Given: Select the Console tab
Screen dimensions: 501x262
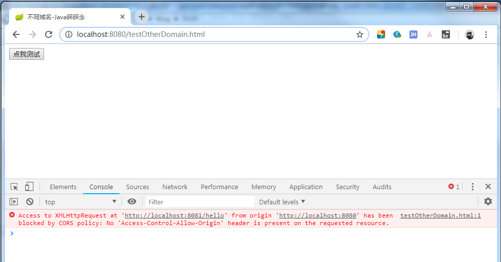Looking at the screenshot, I should [x=101, y=187].
